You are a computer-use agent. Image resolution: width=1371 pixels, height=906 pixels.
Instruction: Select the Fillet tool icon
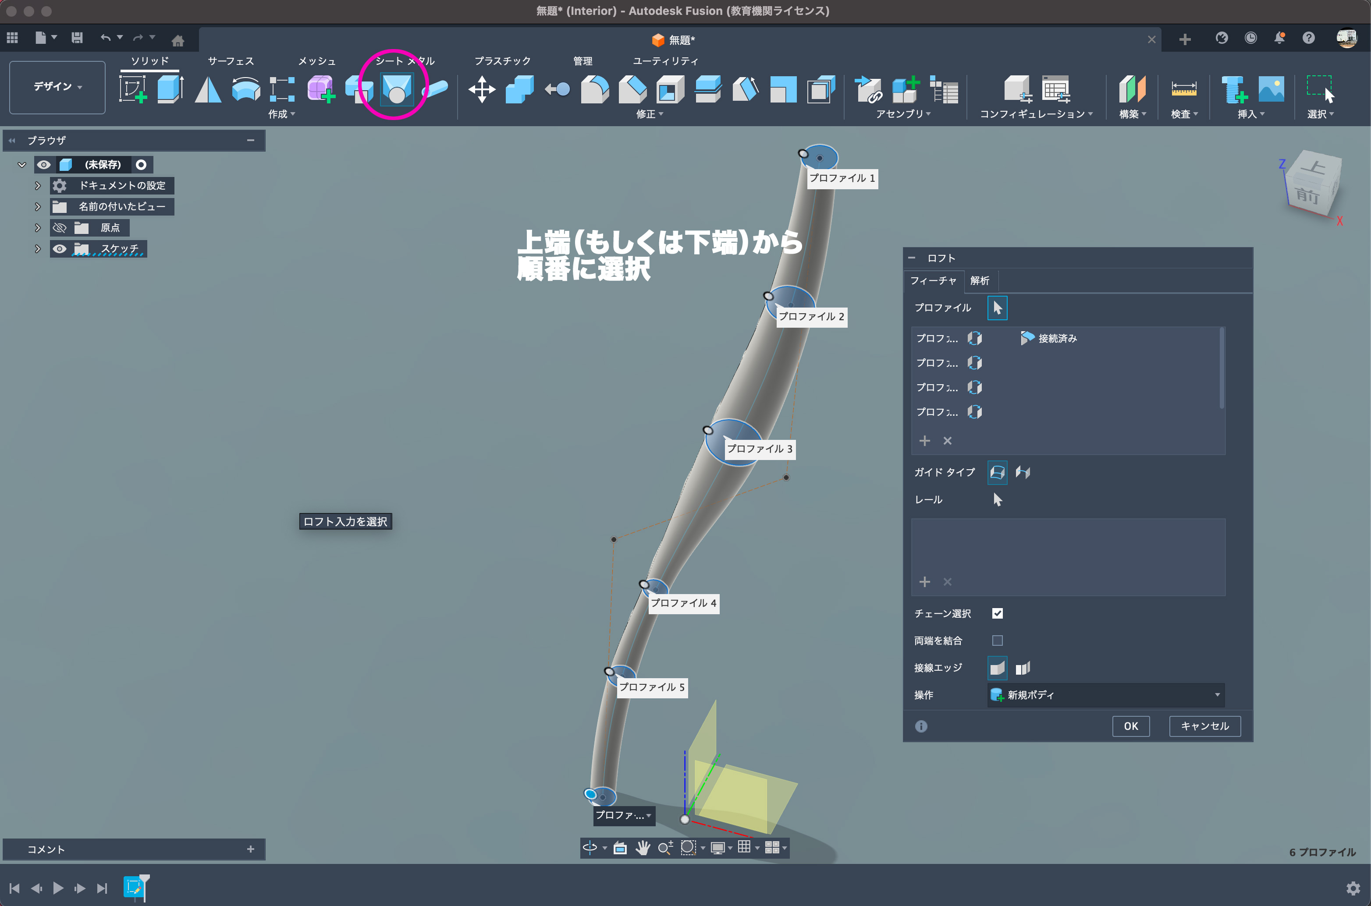point(595,89)
